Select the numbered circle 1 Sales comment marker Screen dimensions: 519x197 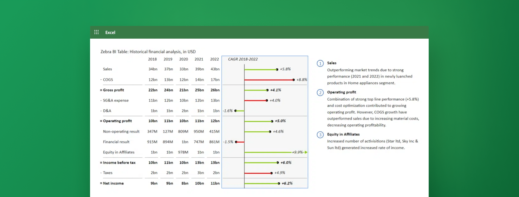point(320,64)
